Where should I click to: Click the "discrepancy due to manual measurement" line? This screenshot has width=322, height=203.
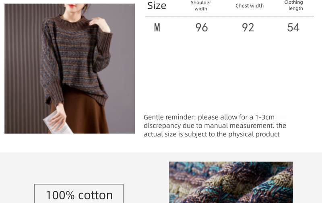click(x=209, y=126)
